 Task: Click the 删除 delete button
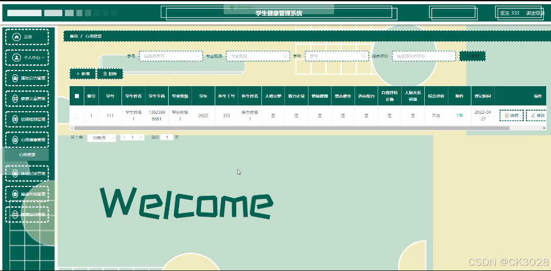pos(110,74)
